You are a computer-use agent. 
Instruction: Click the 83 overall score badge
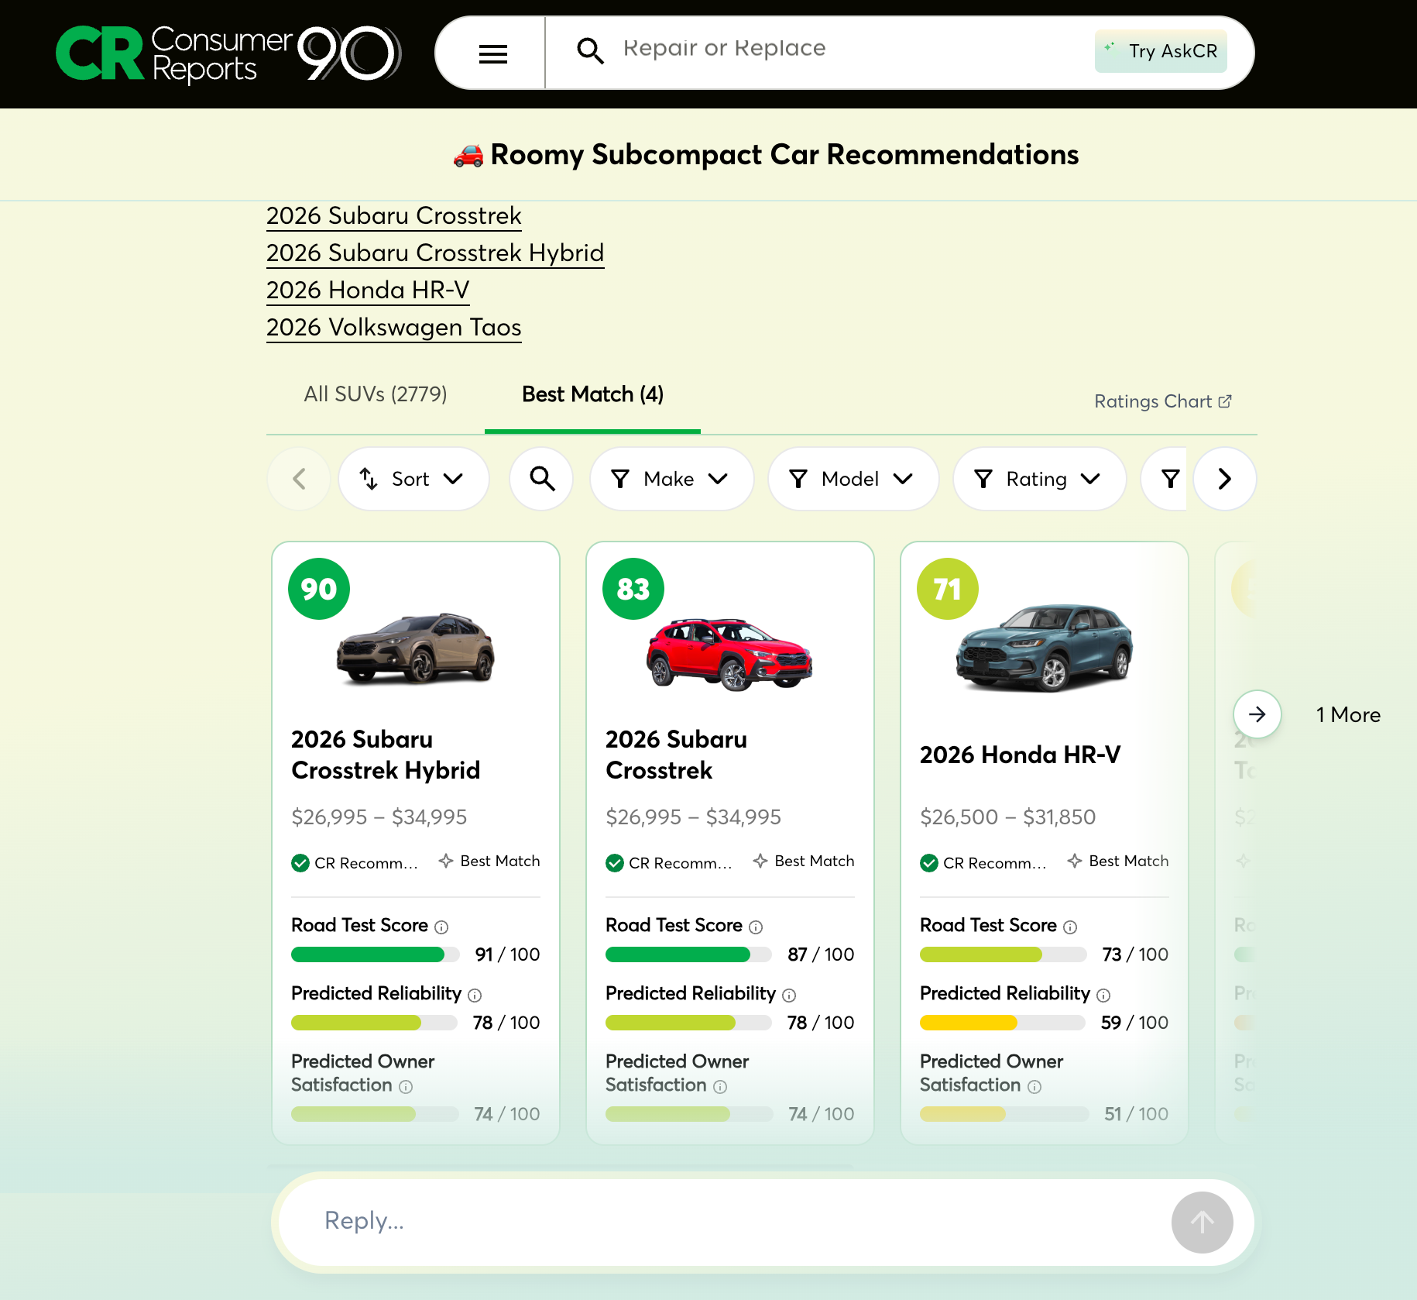pos(633,589)
